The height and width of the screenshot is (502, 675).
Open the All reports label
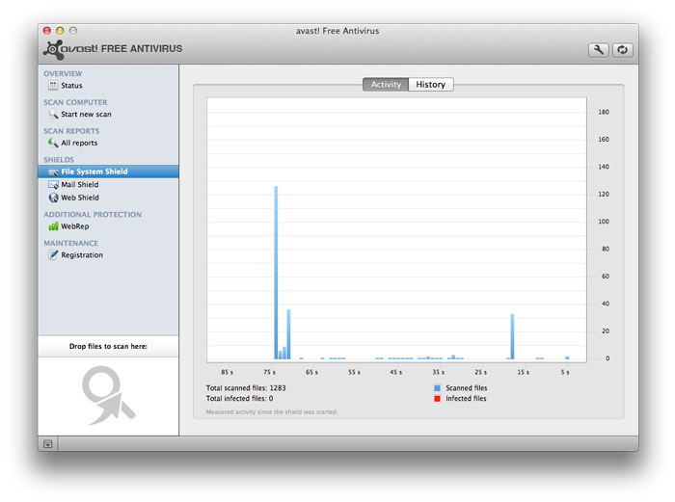[x=79, y=143]
